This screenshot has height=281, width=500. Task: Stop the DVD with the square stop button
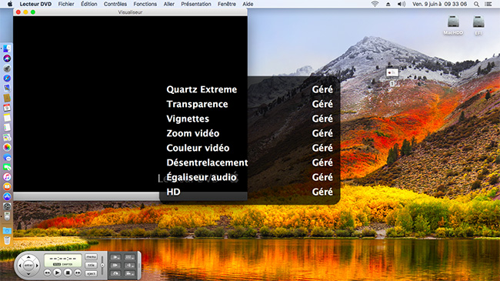tap(68, 273)
